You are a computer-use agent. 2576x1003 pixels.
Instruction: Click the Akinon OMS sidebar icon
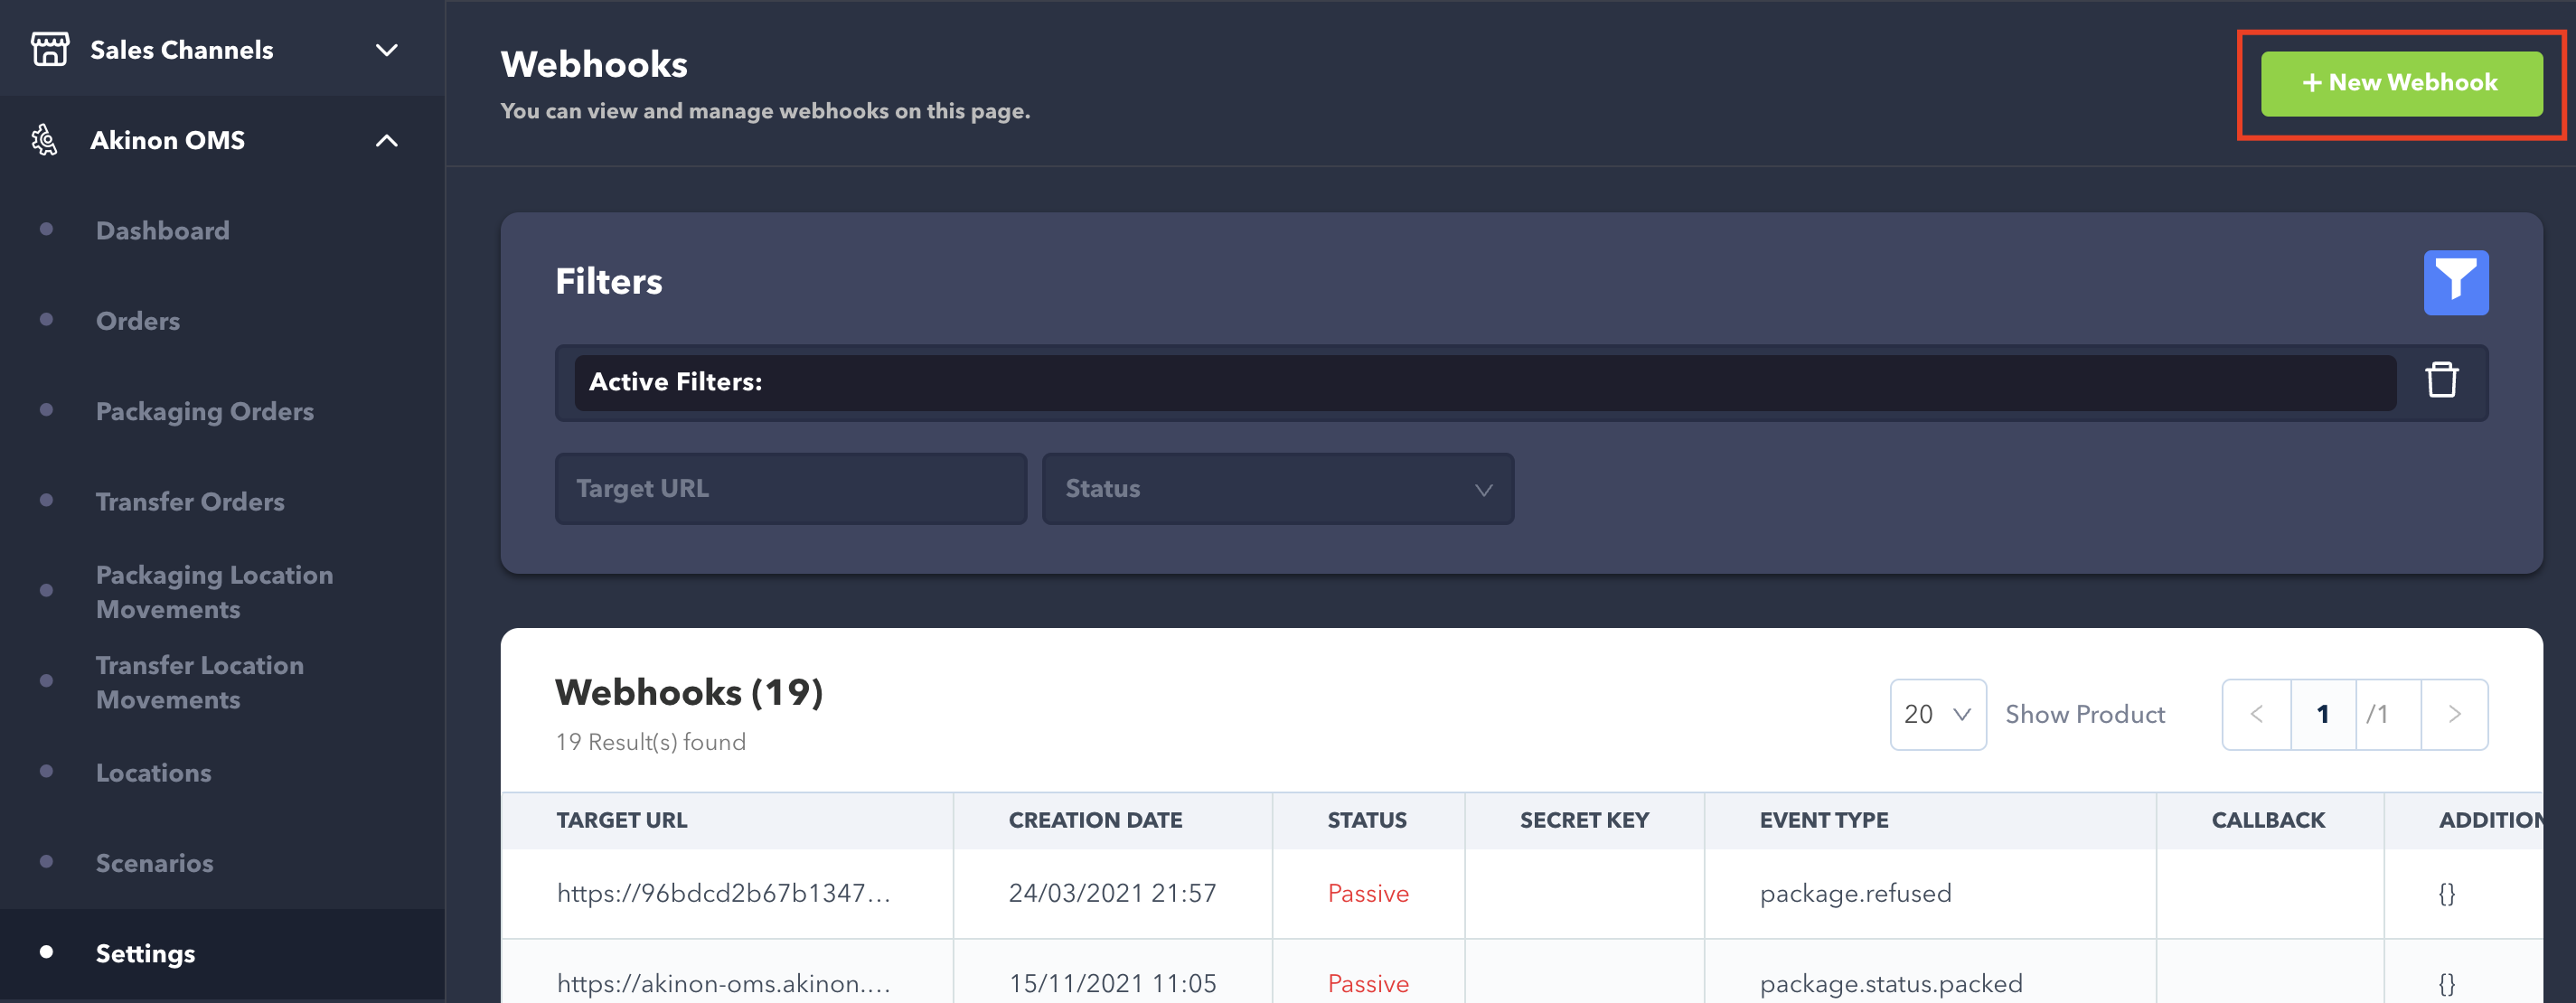point(45,140)
